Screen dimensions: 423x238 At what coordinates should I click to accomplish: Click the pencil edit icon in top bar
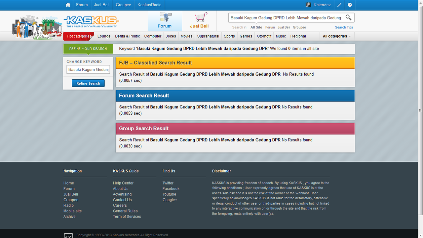coord(339,5)
